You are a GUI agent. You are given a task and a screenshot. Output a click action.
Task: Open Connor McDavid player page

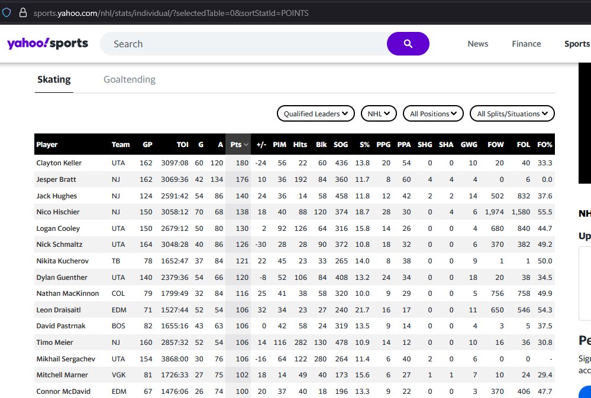click(x=63, y=392)
